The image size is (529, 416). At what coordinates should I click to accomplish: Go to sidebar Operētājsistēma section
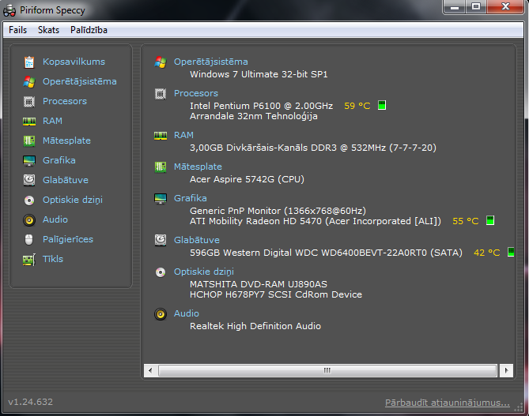click(x=80, y=81)
